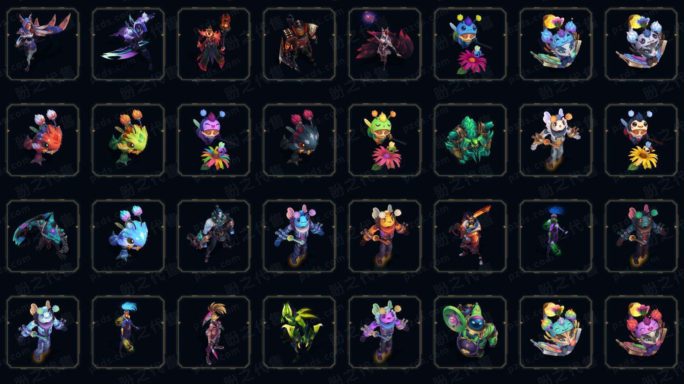
Task: Pick the purple cat riding a book
Action: pos(641,332)
